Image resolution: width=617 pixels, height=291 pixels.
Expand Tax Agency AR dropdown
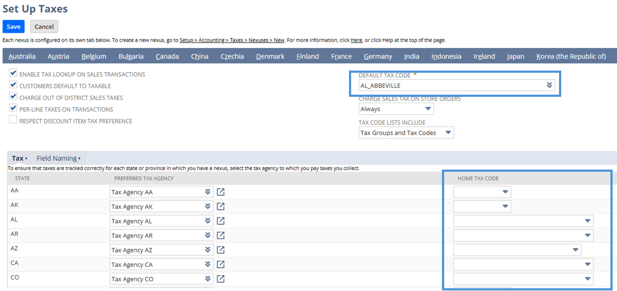click(208, 236)
